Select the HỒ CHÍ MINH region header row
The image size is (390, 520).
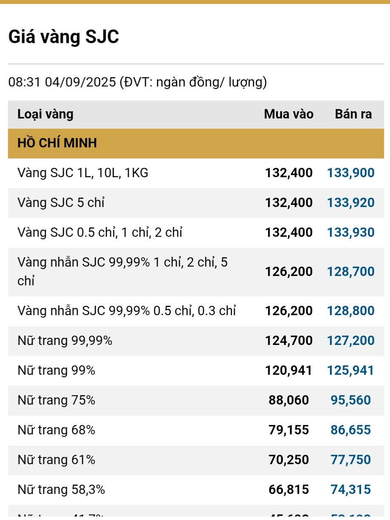(57, 143)
